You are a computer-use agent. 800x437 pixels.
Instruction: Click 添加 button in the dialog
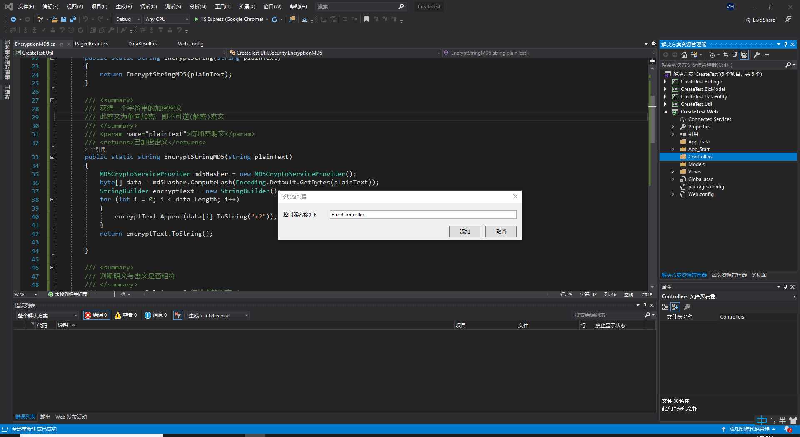pyautogui.click(x=465, y=232)
